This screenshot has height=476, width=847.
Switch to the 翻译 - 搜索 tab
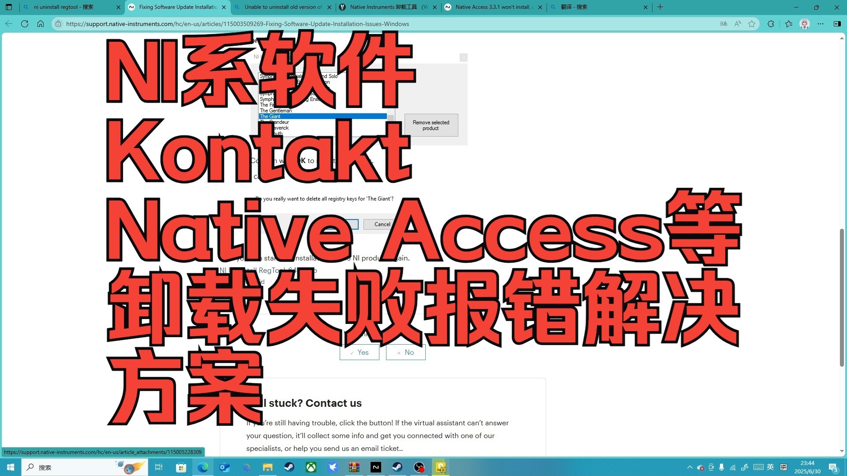pos(599,7)
